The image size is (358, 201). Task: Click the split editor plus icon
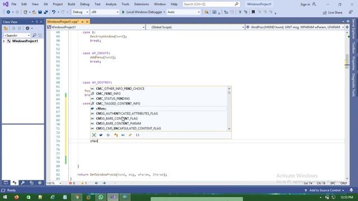[347, 27]
